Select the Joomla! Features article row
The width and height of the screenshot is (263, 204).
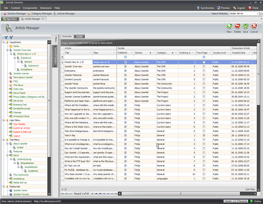(159, 75)
